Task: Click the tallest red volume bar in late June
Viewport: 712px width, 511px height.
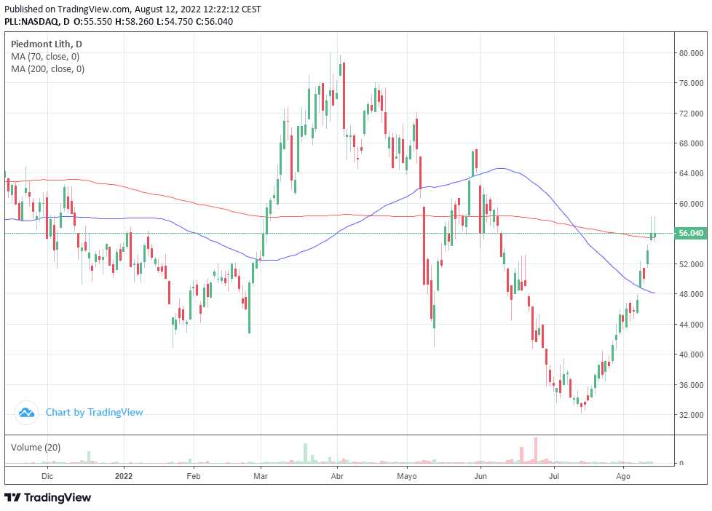Action: coord(536,450)
